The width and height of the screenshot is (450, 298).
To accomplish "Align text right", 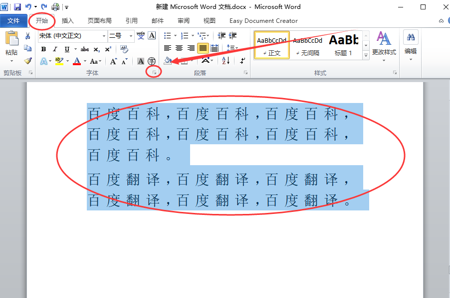I will (191, 48).
